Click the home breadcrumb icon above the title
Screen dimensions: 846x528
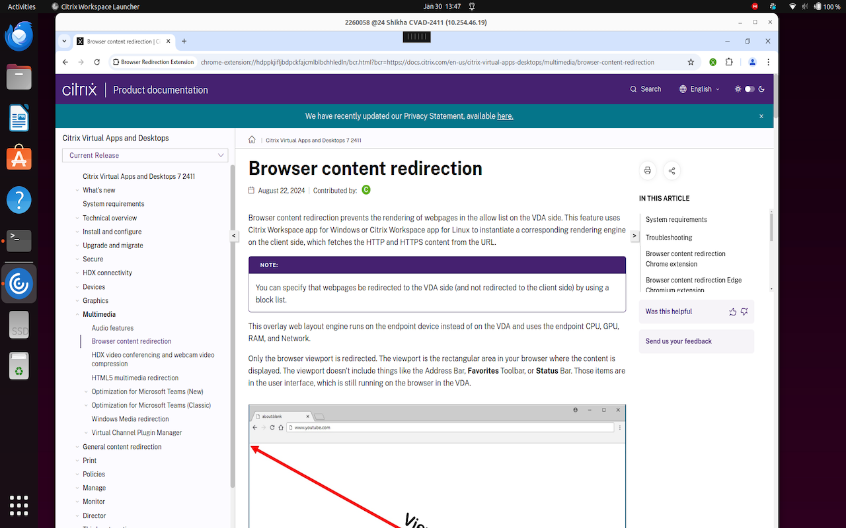tap(252, 140)
